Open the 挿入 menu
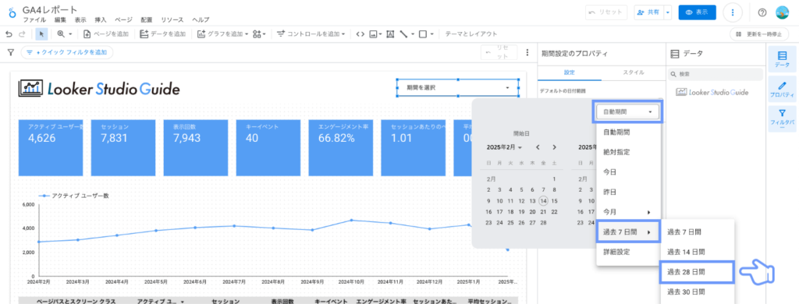 [x=101, y=19]
